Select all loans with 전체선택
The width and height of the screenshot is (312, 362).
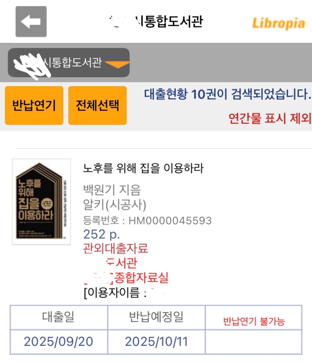[x=97, y=105]
